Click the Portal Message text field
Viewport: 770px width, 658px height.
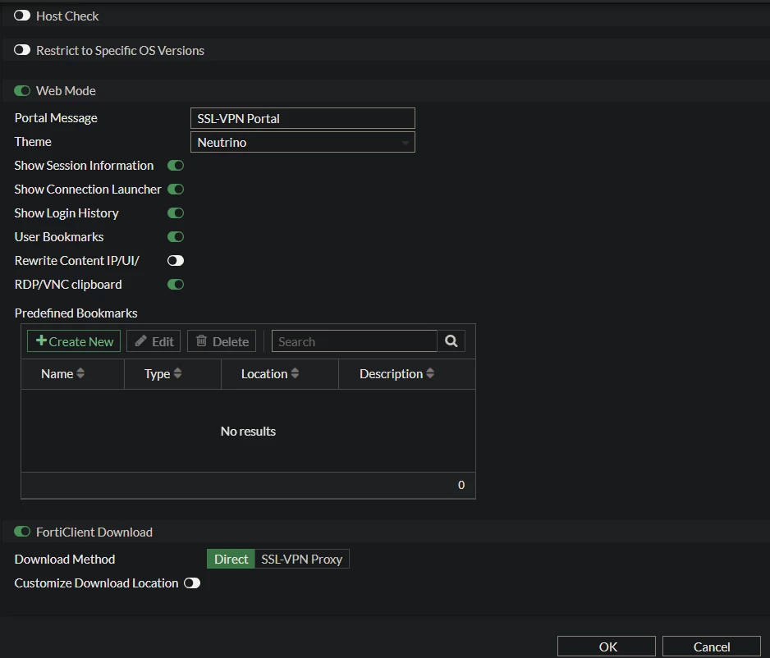click(302, 118)
